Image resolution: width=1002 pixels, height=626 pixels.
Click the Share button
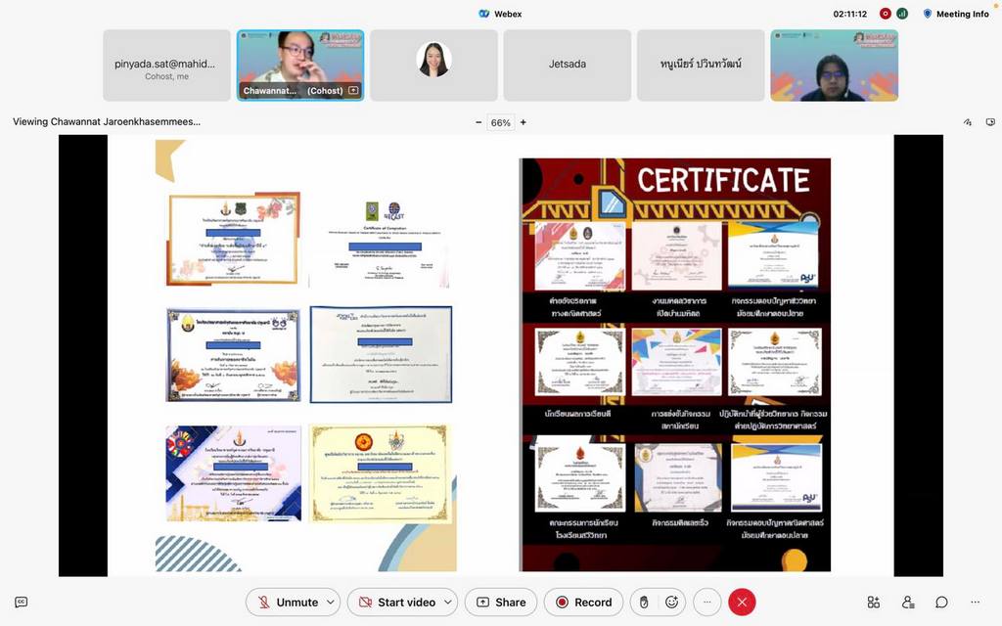501,603
